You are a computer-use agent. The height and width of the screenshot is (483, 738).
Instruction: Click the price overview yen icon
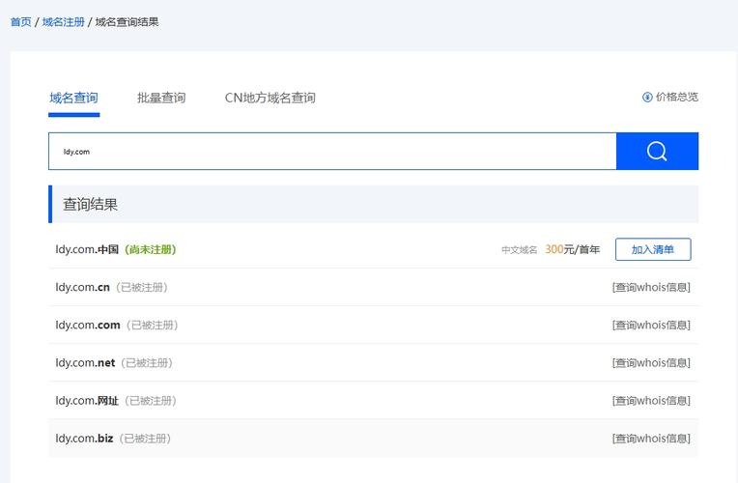click(647, 97)
